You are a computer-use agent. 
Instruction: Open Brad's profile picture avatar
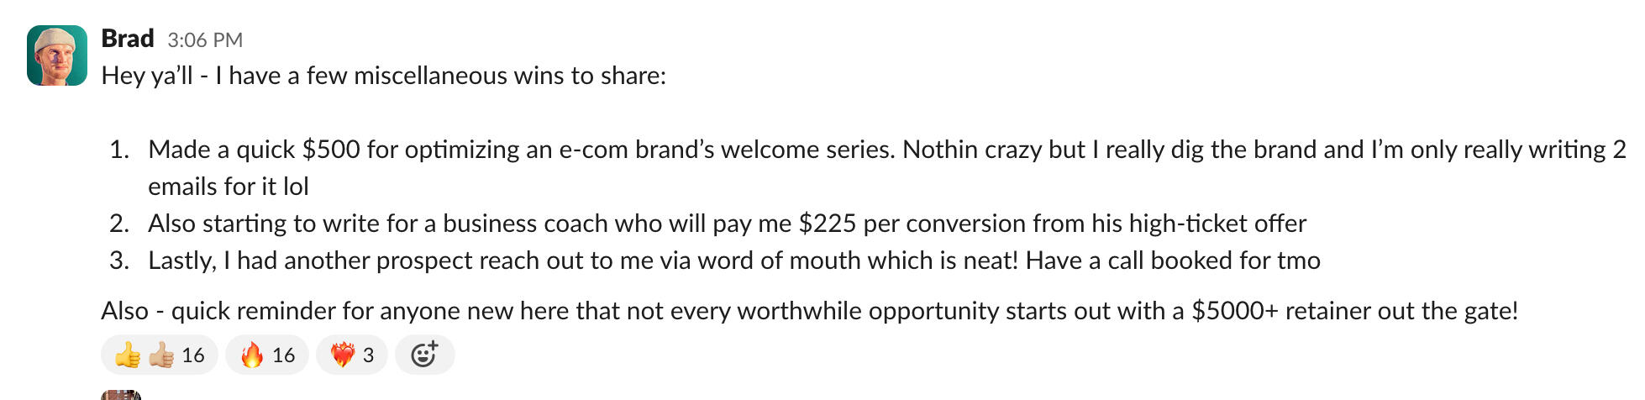tap(57, 55)
